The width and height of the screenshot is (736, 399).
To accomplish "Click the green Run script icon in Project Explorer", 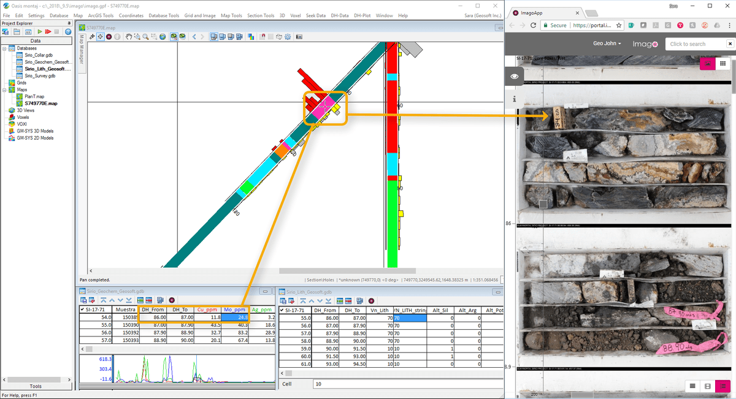I will (x=39, y=31).
